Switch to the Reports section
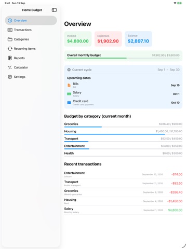Viewport: 187px width, 249px height. coord(31,58)
